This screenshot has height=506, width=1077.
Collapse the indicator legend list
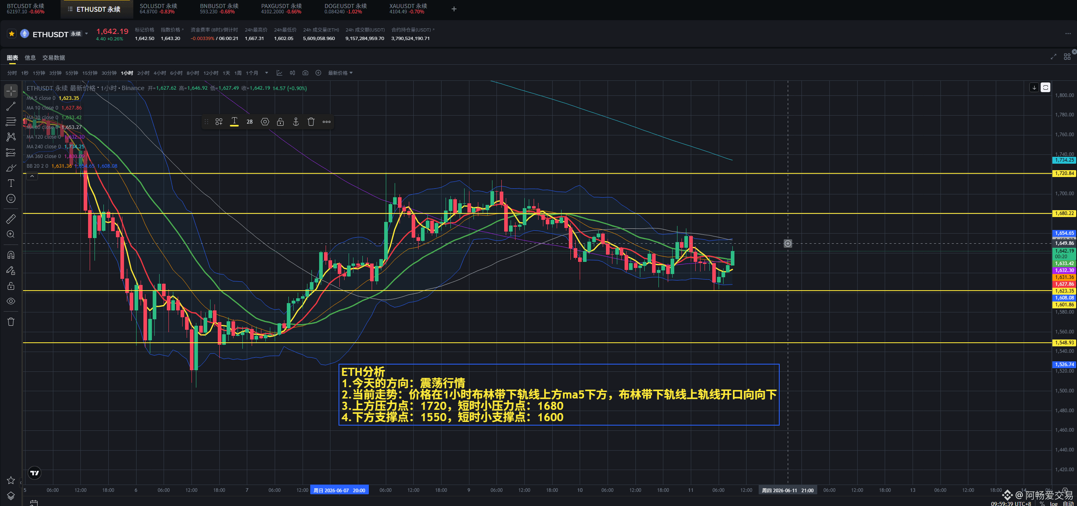[32, 176]
